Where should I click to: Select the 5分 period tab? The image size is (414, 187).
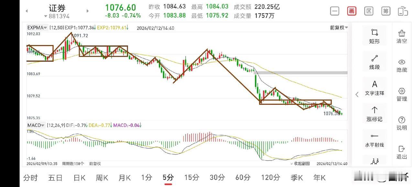pyautogui.click(x=168, y=177)
